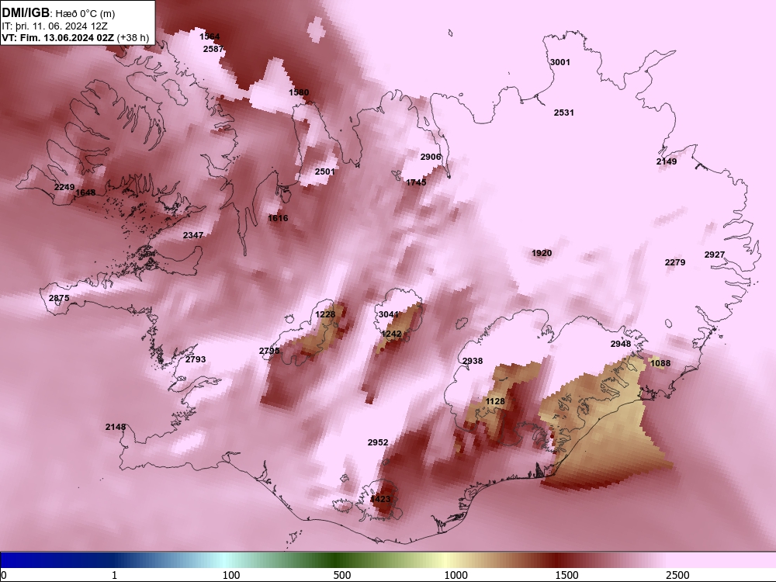This screenshot has width=776, height=582.
Task: Click the map value 1745
Action: point(416,182)
